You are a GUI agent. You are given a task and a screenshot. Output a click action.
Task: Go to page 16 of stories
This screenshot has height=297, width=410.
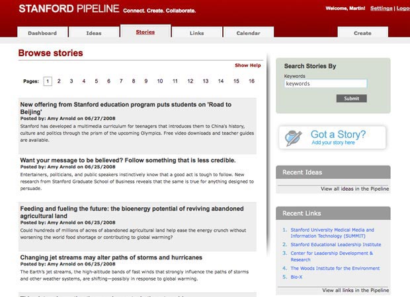click(251, 81)
